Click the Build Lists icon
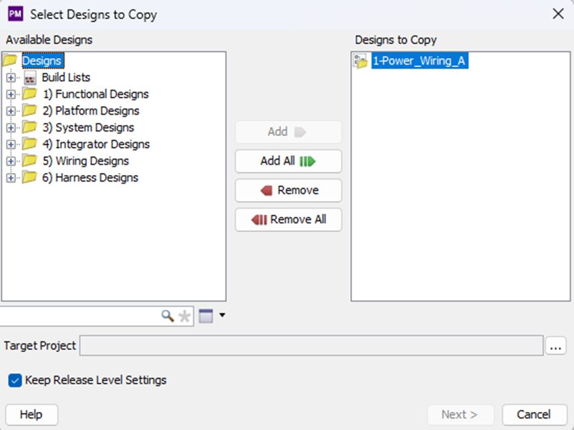Viewport: 574px width, 430px height. [29, 77]
